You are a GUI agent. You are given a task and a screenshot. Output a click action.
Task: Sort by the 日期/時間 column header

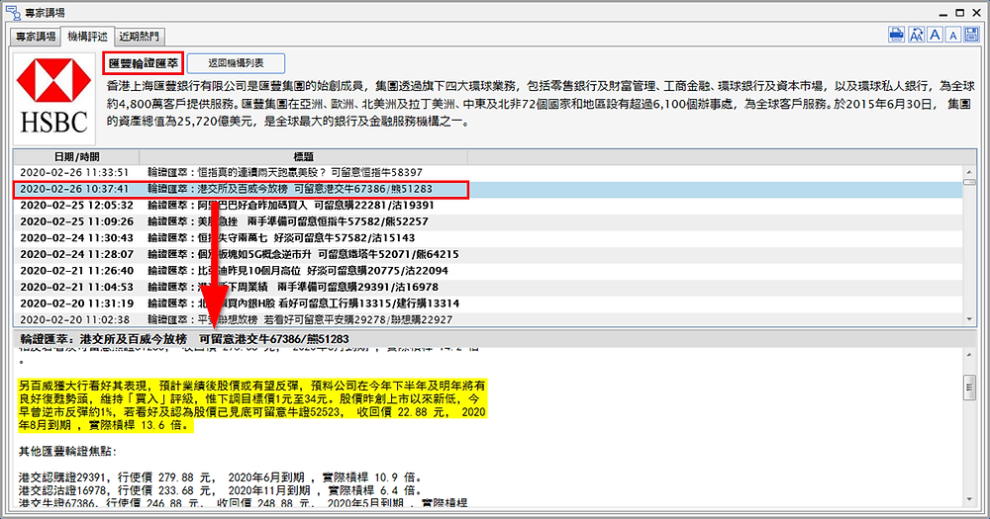[76, 156]
